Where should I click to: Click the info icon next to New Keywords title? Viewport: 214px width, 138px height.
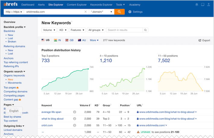[72, 22]
